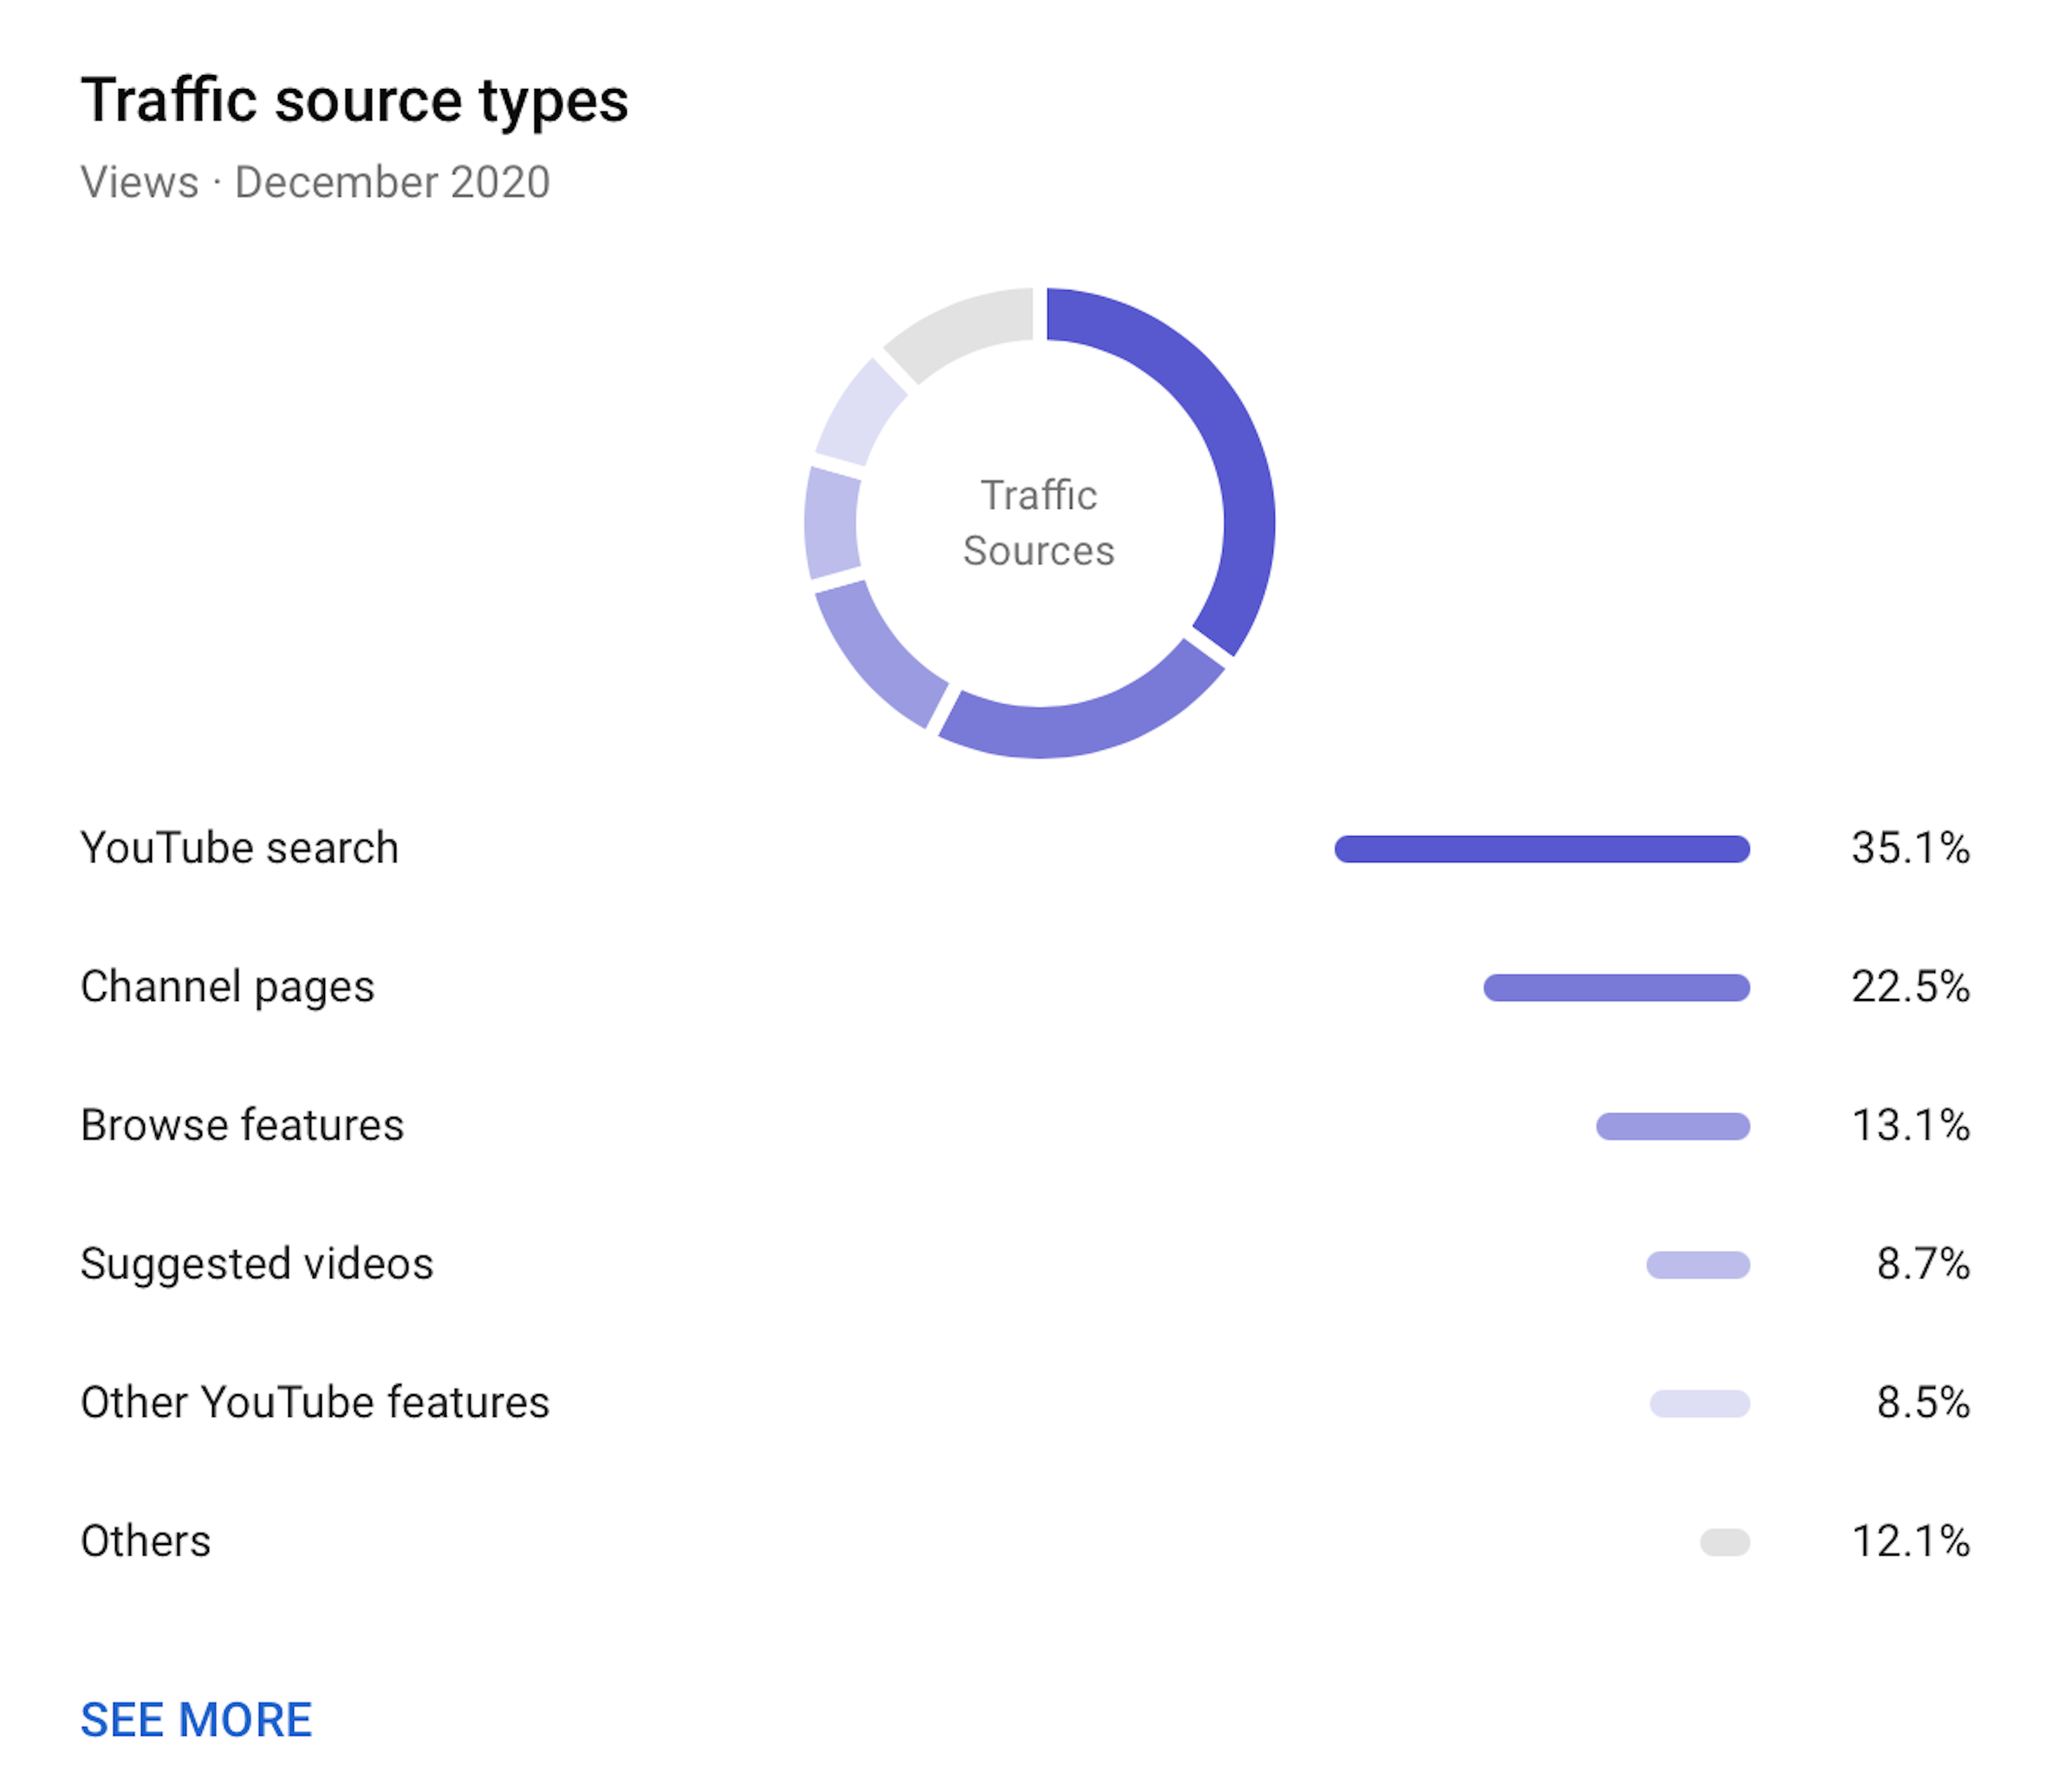The width and height of the screenshot is (2059, 1792).
Task: Click the YouTube search row label
Action: point(239,848)
